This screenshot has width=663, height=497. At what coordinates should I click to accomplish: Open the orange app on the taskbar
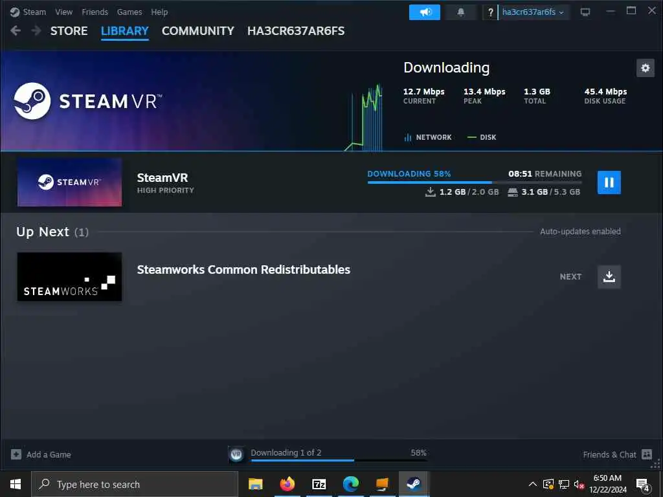pyautogui.click(x=382, y=484)
